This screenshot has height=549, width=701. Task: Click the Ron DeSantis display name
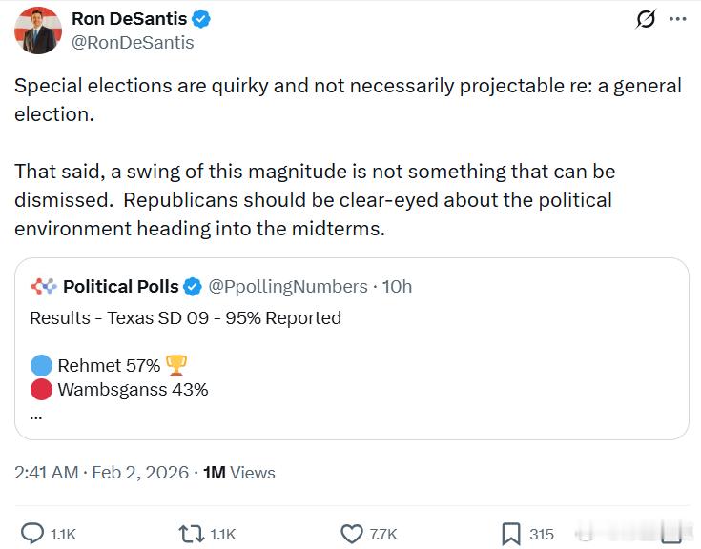(131, 19)
